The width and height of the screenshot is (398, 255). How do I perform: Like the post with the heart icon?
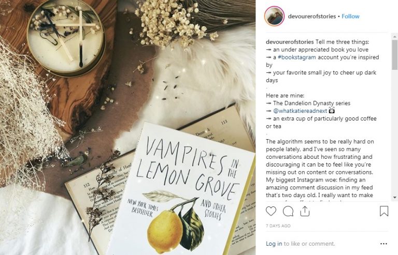click(x=271, y=211)
